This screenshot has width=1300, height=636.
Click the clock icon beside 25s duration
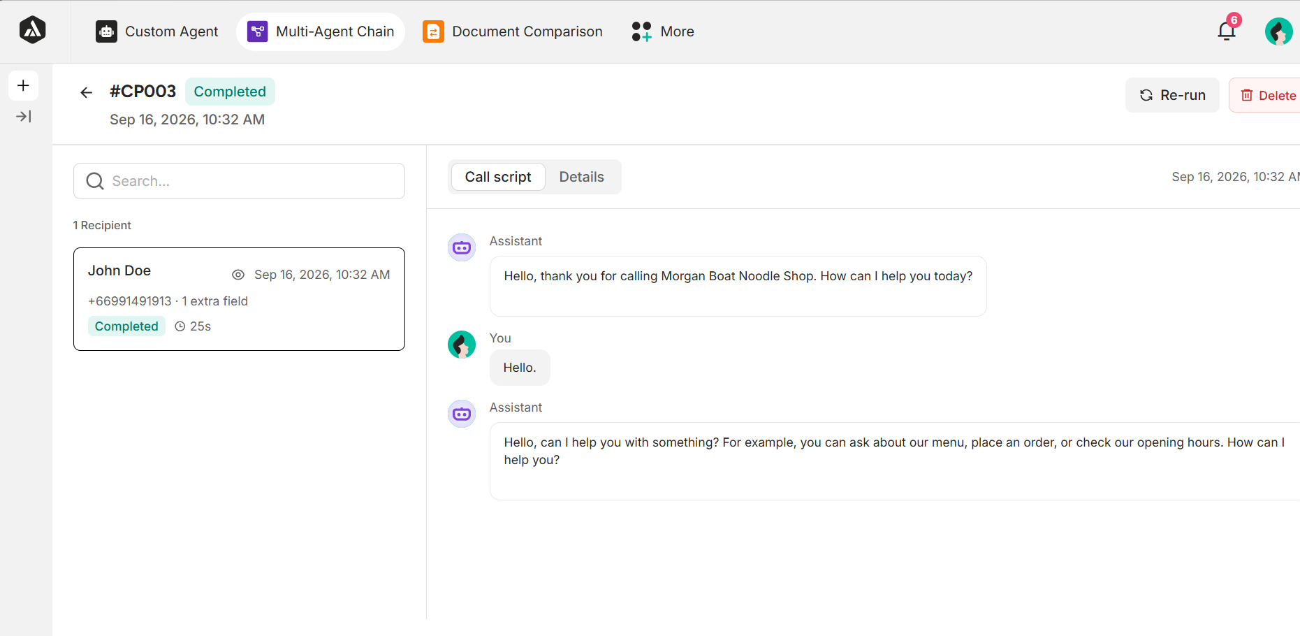tap(180, 326)
